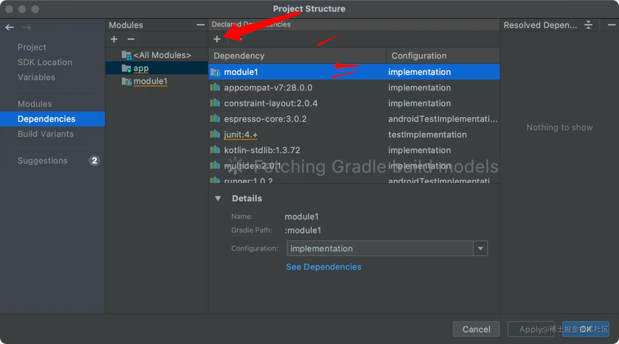Click the Gradle Path value :module1
This screenshot has height=344, width=619.
303,230
